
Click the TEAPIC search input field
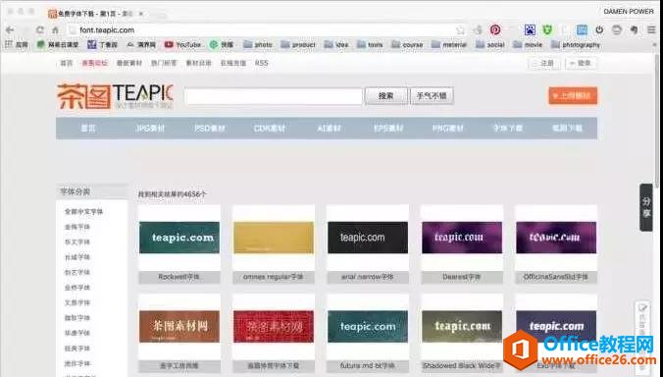274,96
